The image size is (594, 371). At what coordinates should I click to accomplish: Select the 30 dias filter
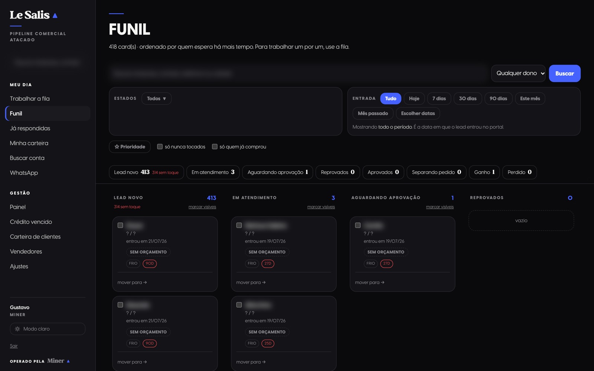tap(468, 98)
